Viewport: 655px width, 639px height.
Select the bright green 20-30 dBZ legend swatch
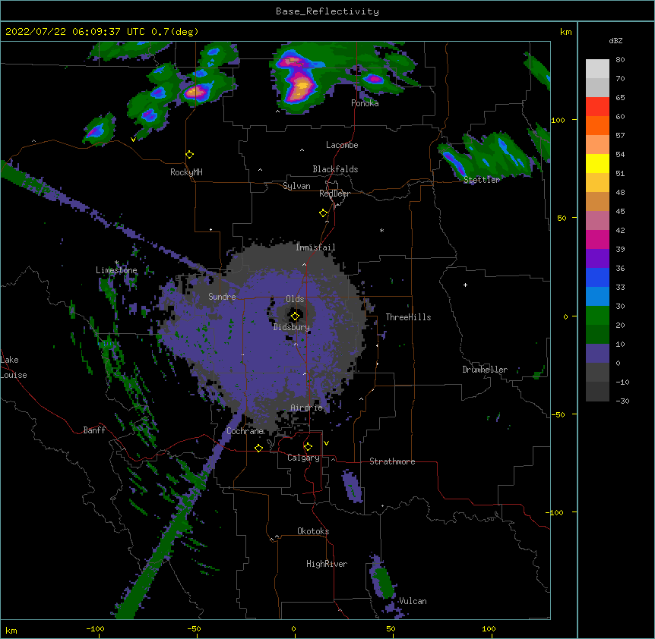(597, 316)
